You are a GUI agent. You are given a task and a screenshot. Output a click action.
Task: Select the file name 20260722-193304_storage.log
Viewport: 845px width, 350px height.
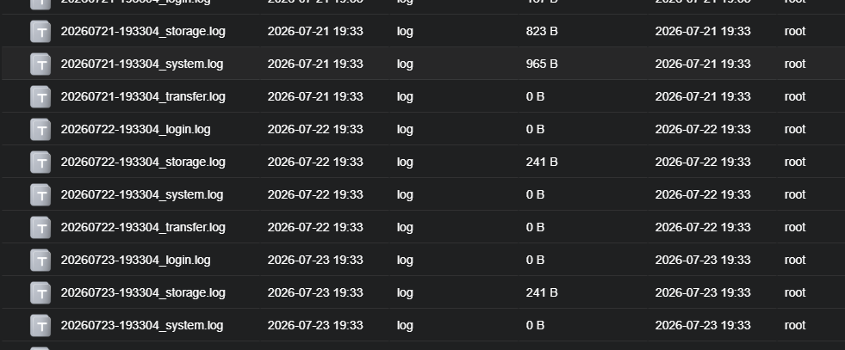pyautogui.click(x=143, y=162)
